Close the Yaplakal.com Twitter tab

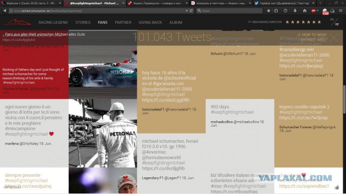point(314,3)
